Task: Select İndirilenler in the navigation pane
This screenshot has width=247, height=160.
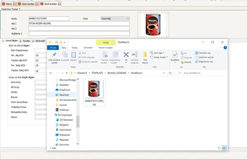Action: (65, 130)
